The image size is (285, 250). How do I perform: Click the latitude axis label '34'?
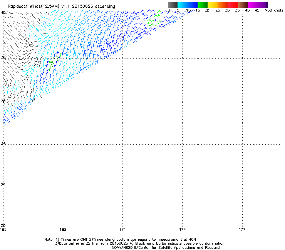[3, 143]
